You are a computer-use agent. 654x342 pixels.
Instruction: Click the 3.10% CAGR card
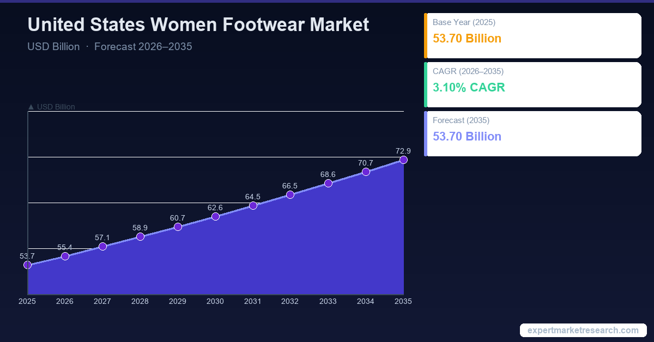tap(532, 84)
